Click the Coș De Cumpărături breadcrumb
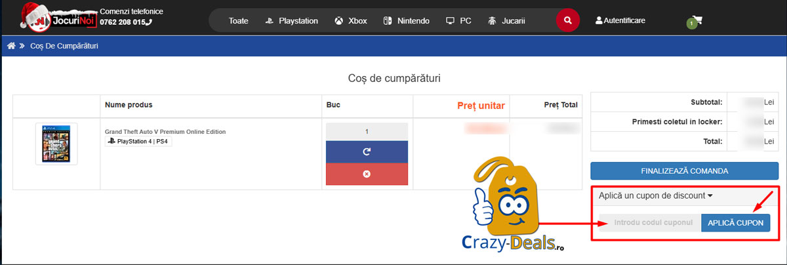The width and height of the screenshot is (787, 265). 65,46
